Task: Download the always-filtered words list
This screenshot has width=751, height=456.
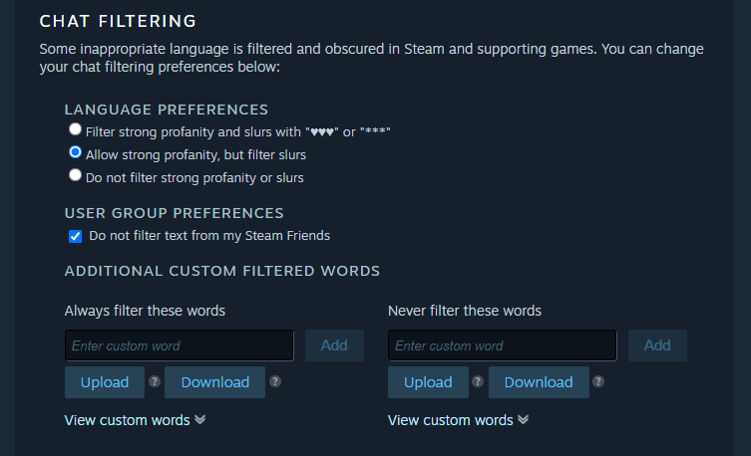Action: (214, 382)
